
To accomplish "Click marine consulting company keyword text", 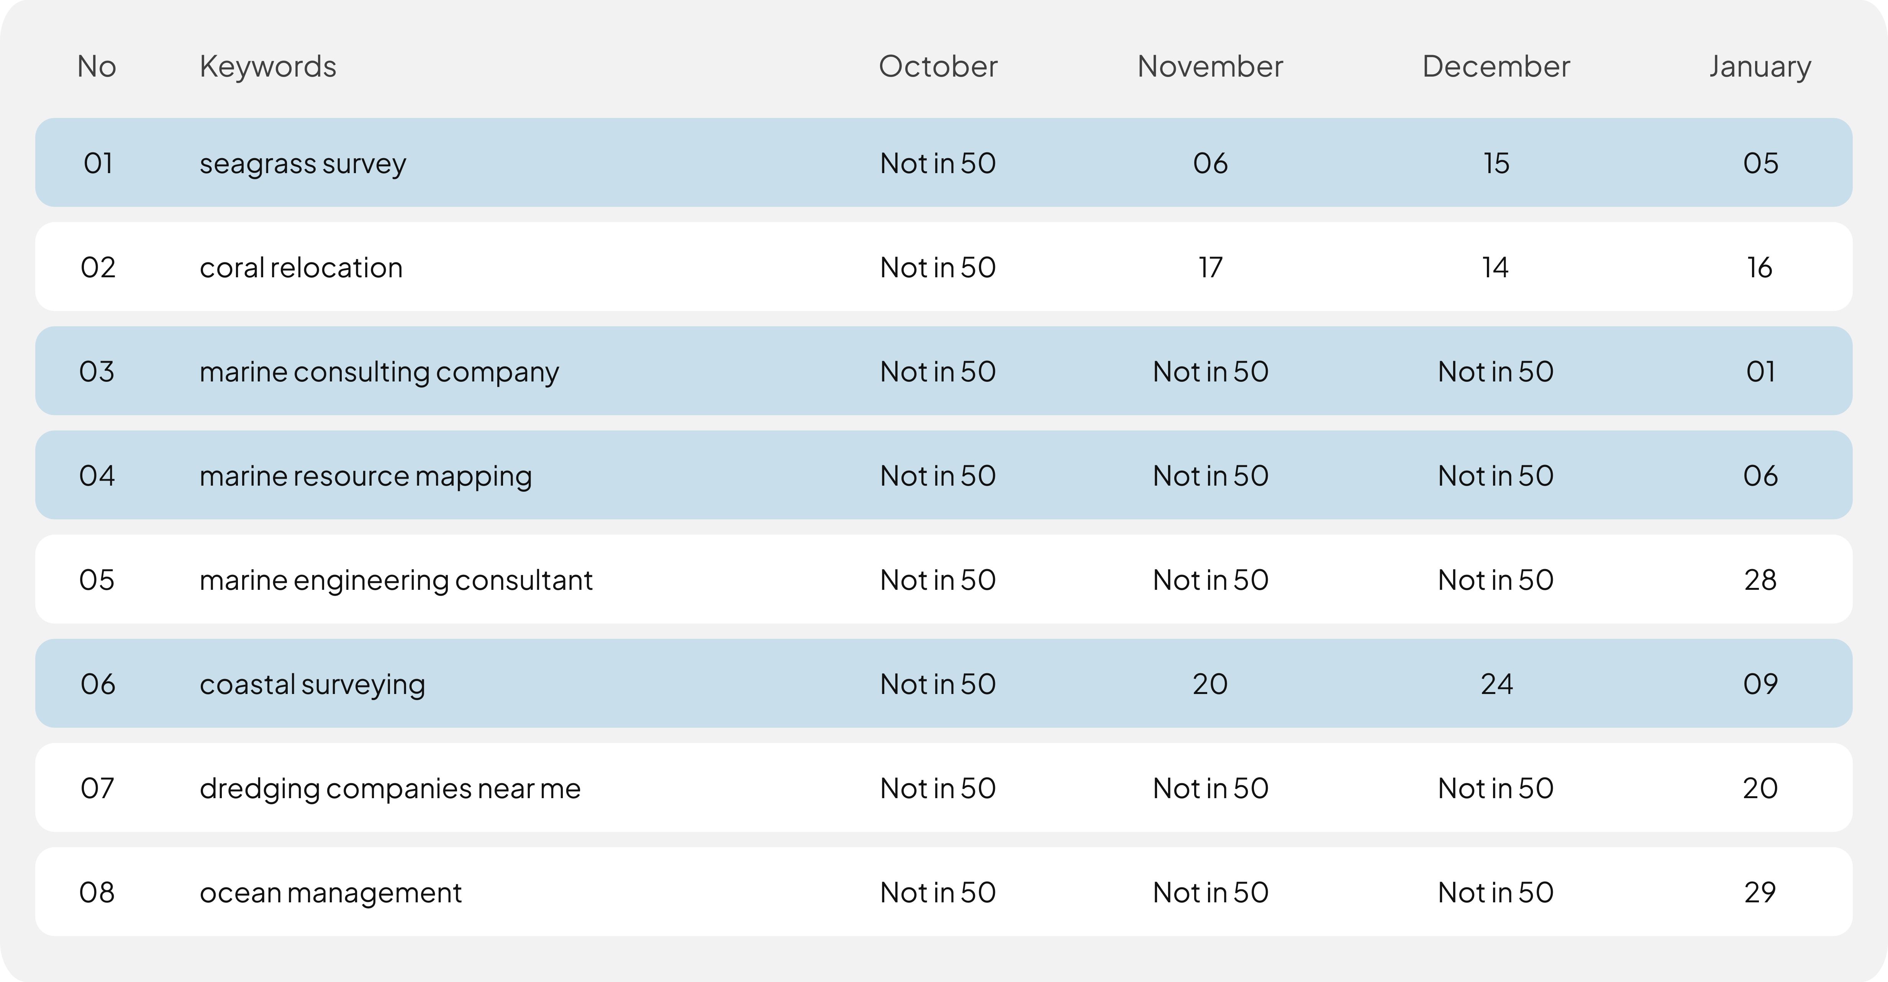I will pos(379,372).
